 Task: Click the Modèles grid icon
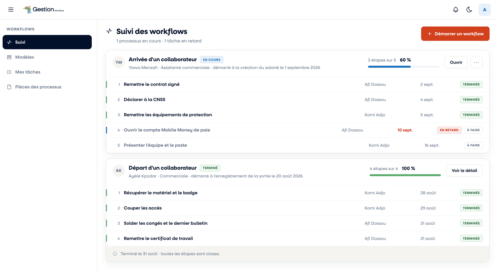pyautogui.click(x=9, y=57)
